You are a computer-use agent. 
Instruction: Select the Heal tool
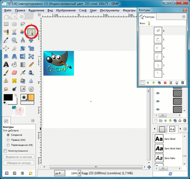14,81
